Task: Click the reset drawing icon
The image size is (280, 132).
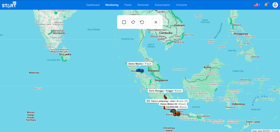Action: 142,22
